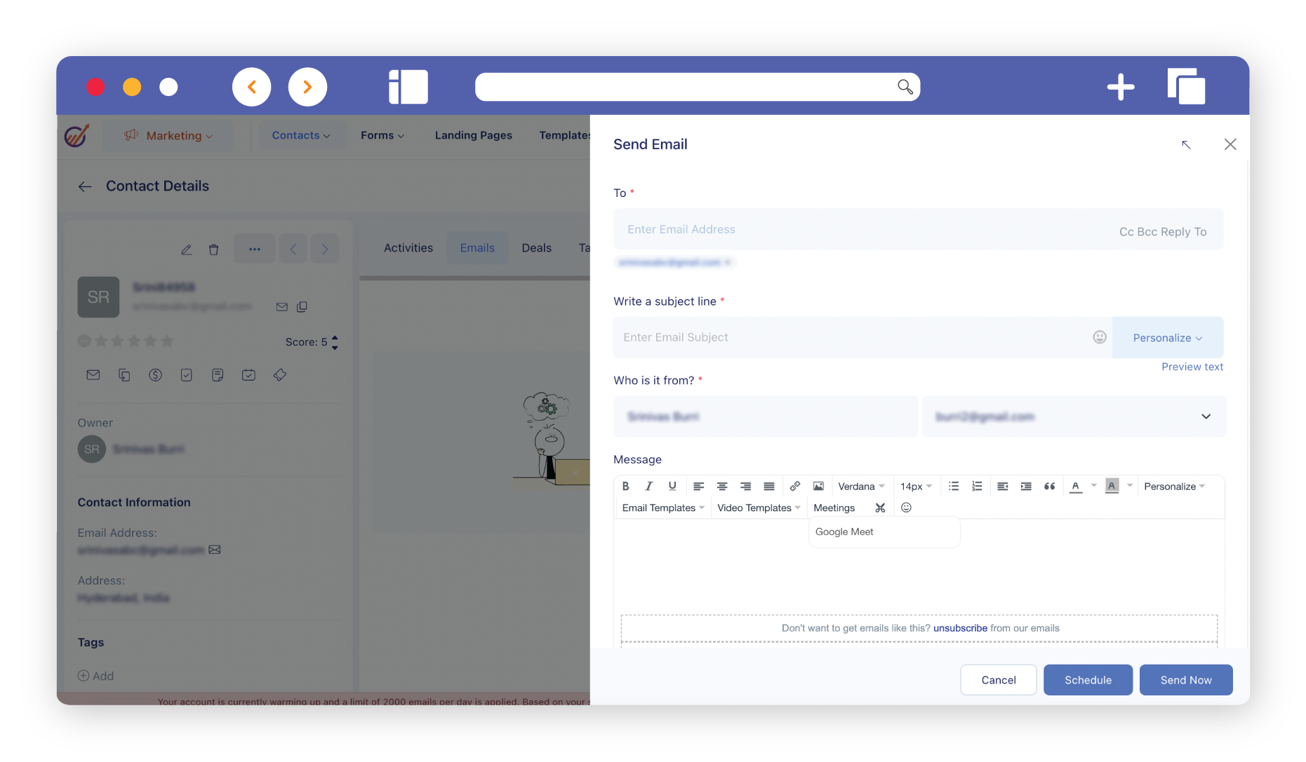
Task: Insert a block quote in message
Action: click(1050, 487)
